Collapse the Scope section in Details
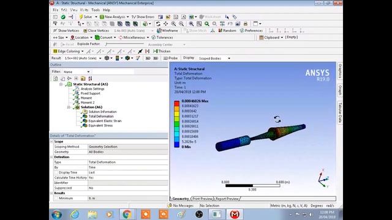The width and height of the screenshot is (392, 220). coord(51,142)
